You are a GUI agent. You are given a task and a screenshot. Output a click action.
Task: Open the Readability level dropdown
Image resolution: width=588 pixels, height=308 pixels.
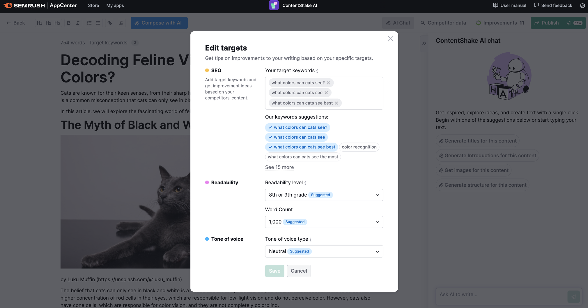click(x=324, y=195)
